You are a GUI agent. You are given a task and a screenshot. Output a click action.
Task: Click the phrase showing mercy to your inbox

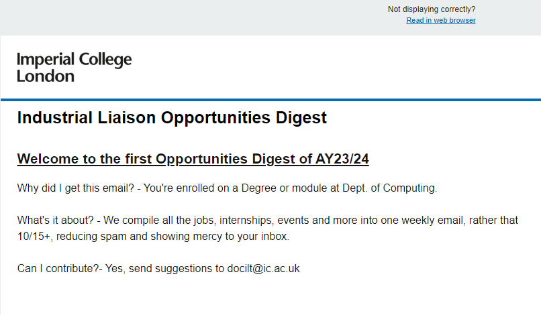pos(243,237)
